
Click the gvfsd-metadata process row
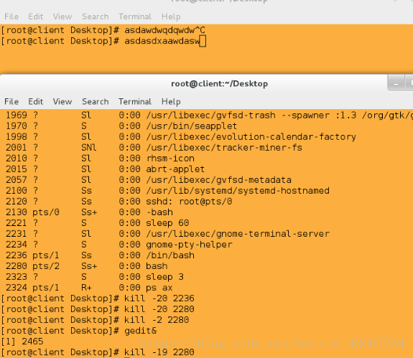(x=149, y=180)
